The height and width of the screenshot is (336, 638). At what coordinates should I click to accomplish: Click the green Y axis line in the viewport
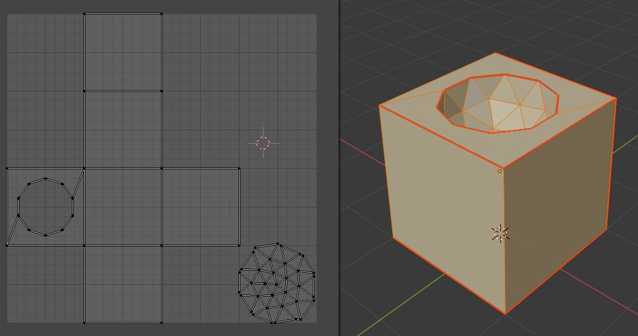tap(401, 305)
